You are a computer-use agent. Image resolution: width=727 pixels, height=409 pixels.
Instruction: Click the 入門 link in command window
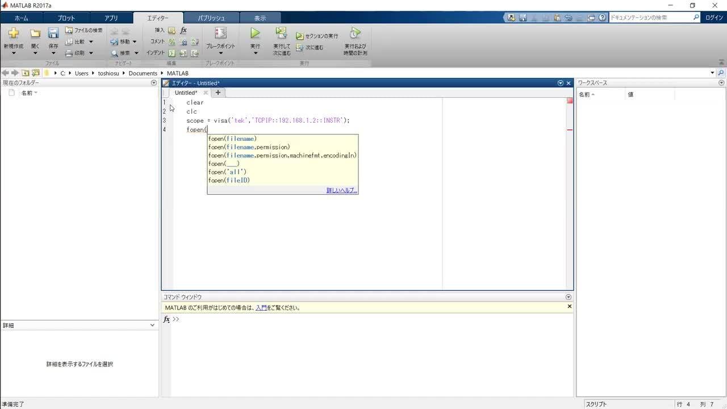pos(261,307)
